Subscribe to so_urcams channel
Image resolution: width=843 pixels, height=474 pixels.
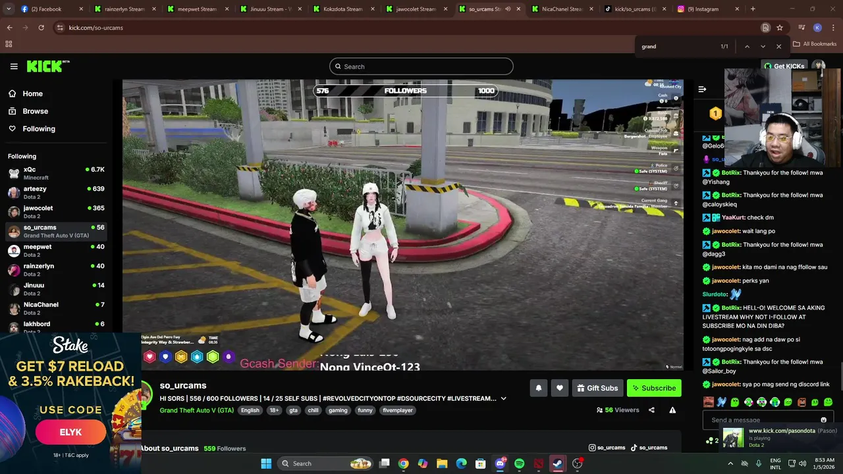654,388
